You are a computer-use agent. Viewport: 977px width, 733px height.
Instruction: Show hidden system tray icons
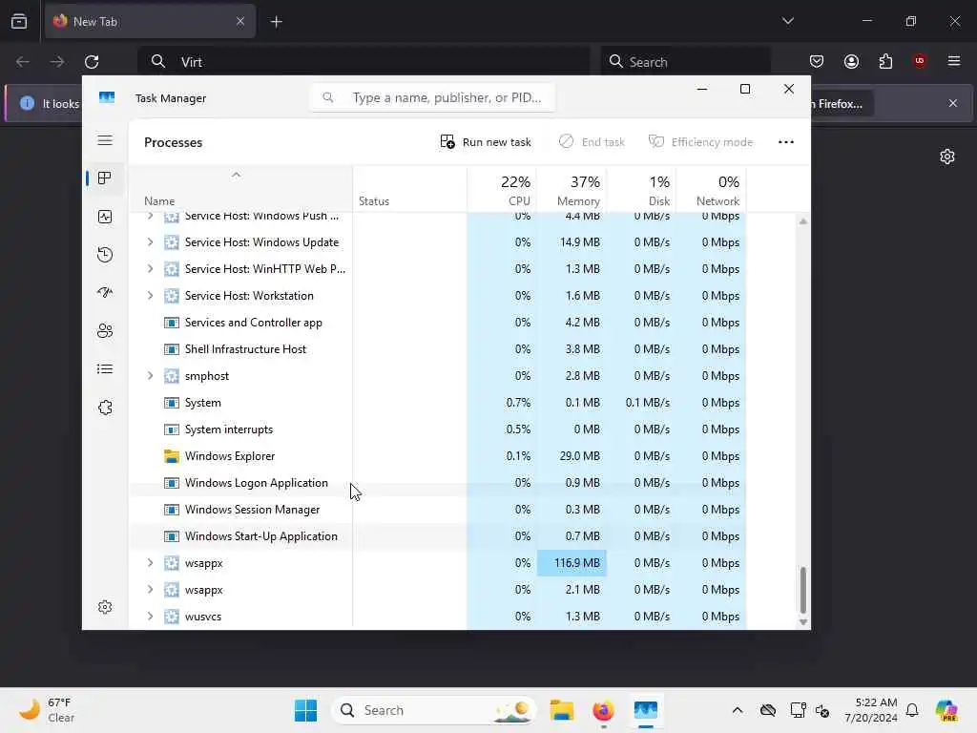[x=738, y=710]
